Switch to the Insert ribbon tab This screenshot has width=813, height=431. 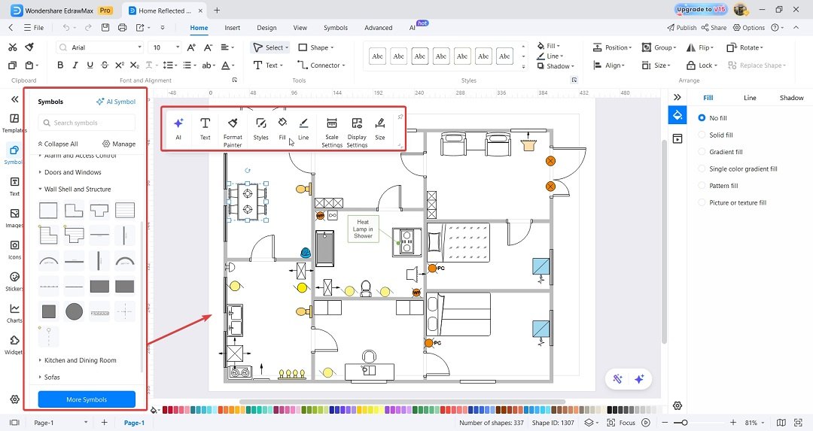pos(233,28)
